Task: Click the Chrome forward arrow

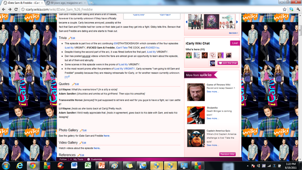Action: pos(10,9)
